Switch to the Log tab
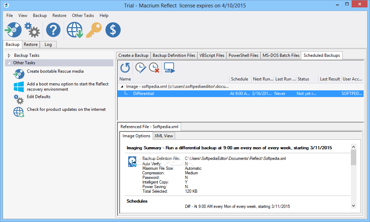 (x=48, y=44)
